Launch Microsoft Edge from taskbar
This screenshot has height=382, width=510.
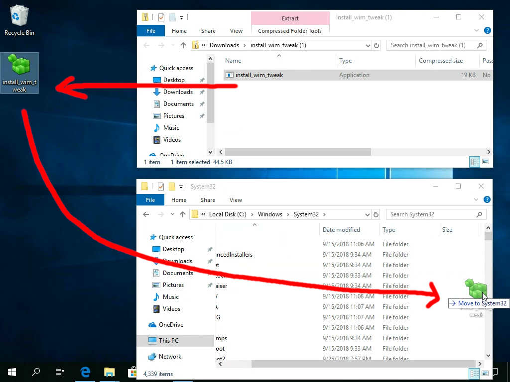85,372
